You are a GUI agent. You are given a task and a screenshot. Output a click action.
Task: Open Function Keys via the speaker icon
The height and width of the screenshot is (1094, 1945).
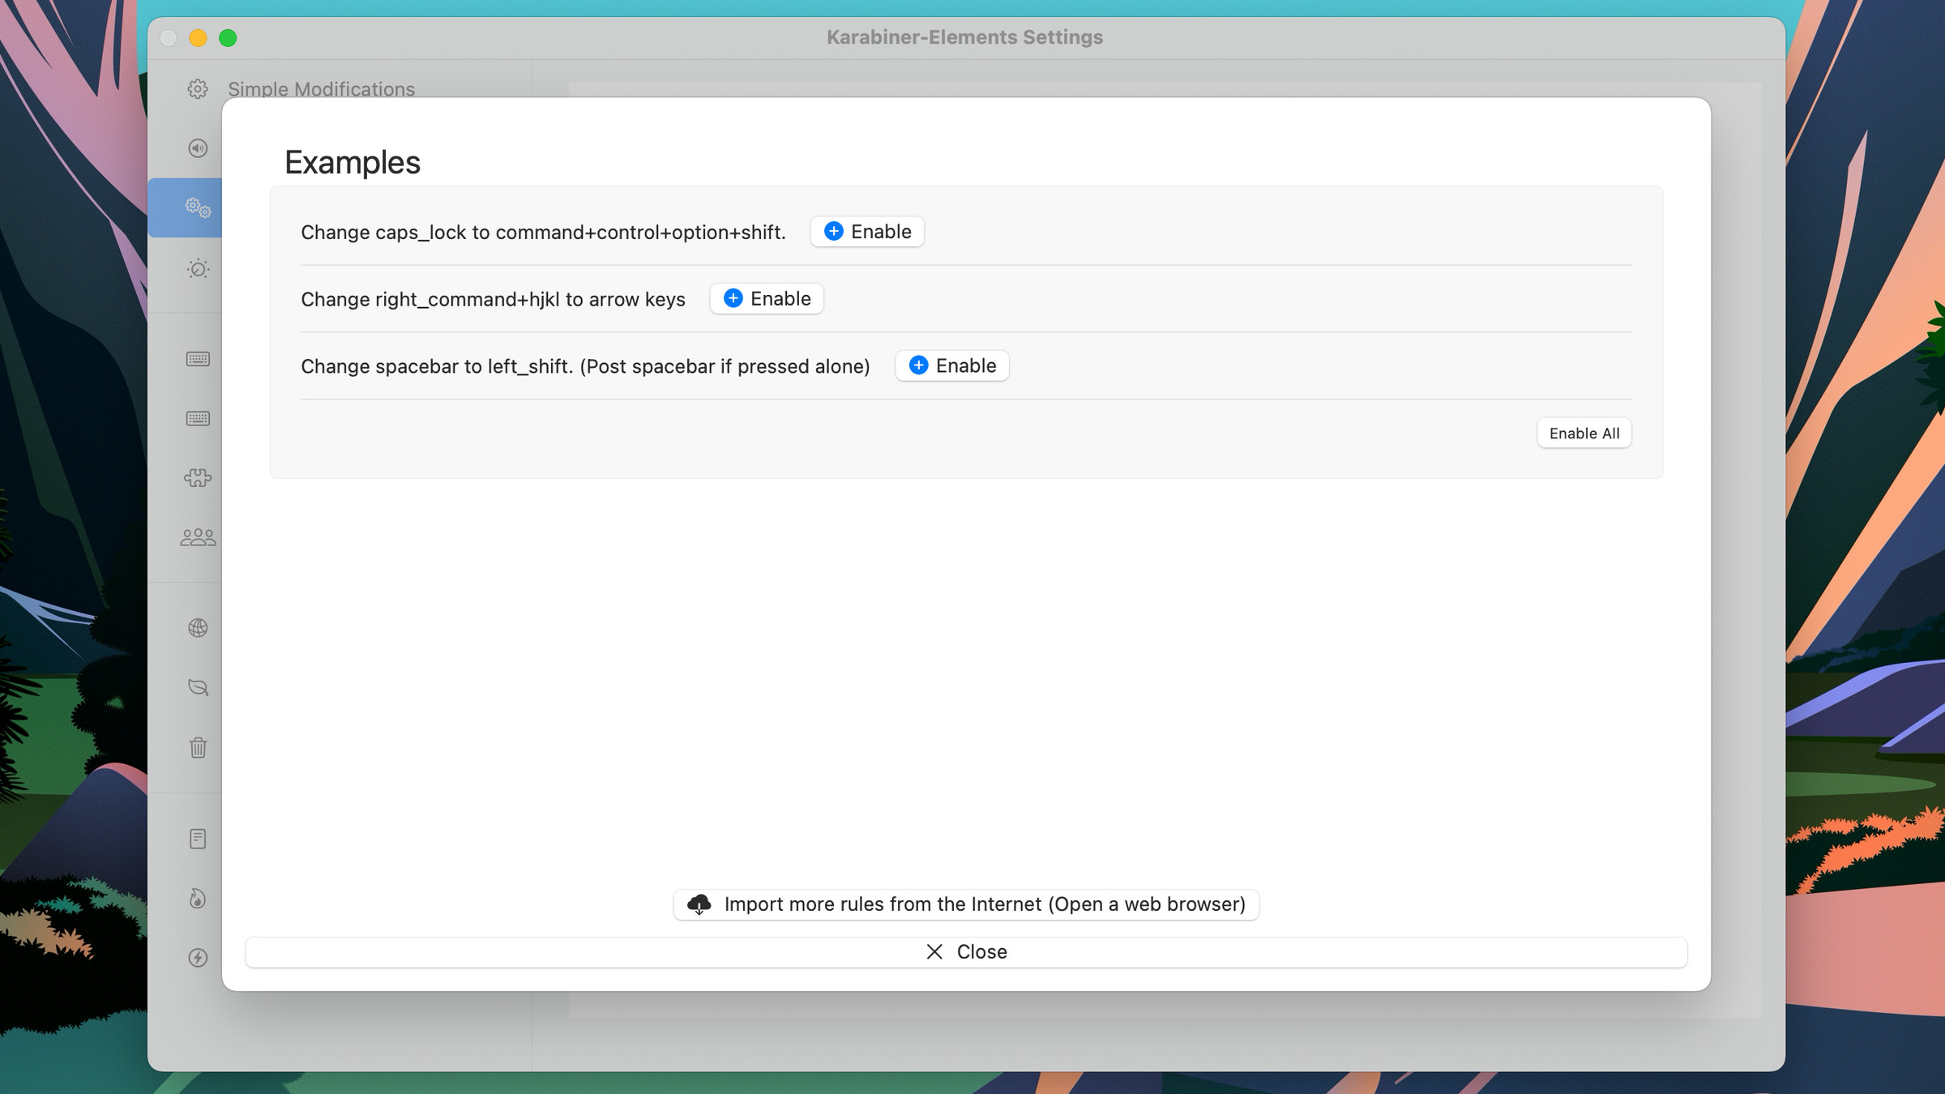[197, 148]
